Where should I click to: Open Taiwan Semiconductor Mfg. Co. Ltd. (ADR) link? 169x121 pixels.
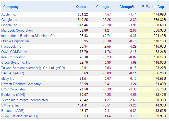click(33, 68)
